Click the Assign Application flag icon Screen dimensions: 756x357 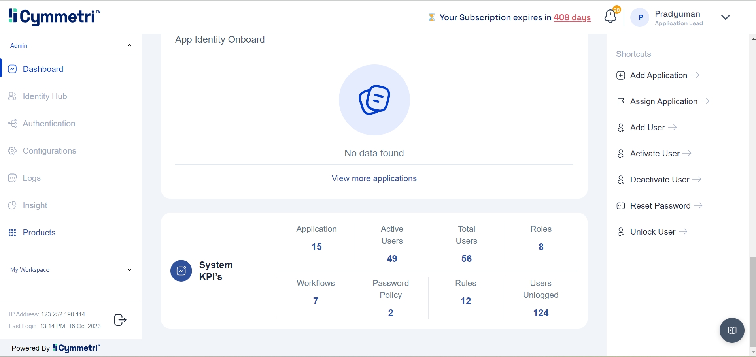[621, 101]
